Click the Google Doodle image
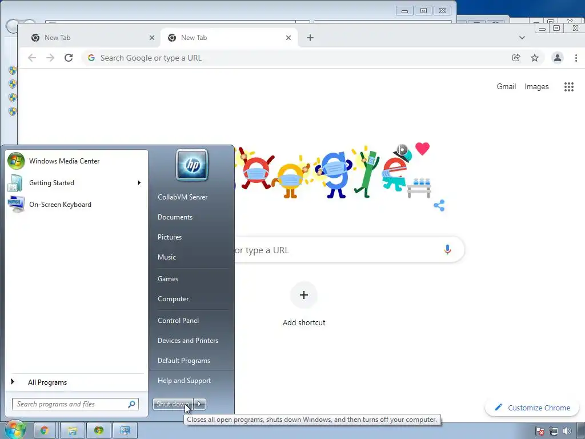The image size is (585, 439). 333,171
